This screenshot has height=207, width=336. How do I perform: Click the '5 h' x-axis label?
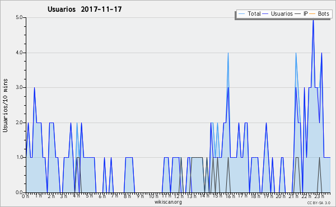coord(89,196)
